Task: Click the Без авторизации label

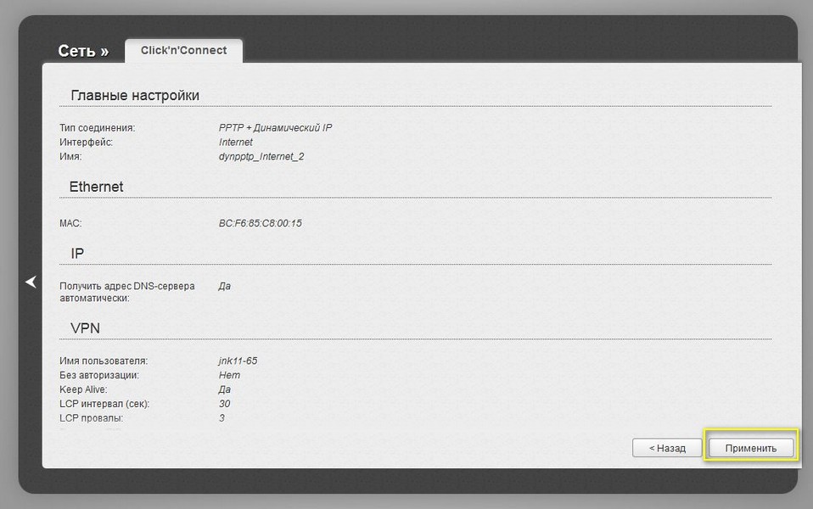Action: [99, 375]
